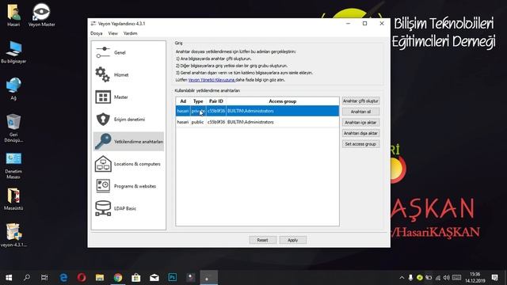
Task: Open the View menu
Action: [x=112, y=33]
